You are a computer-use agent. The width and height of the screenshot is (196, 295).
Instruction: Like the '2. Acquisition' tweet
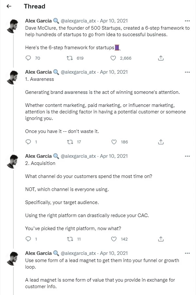coord(114,239)
